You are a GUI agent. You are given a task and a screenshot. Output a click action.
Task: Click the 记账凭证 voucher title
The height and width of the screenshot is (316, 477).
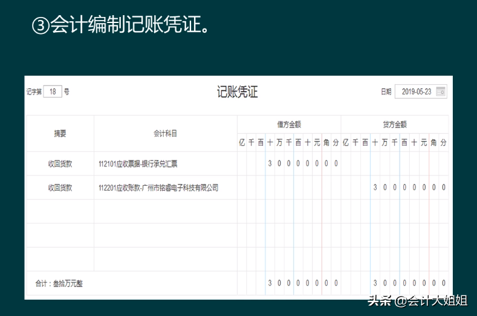237,92
